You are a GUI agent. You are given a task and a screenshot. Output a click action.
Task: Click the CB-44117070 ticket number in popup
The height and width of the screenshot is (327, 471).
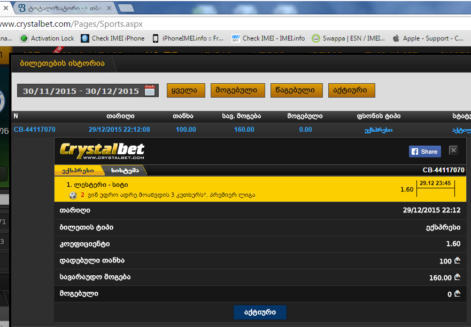coord(443,170)
